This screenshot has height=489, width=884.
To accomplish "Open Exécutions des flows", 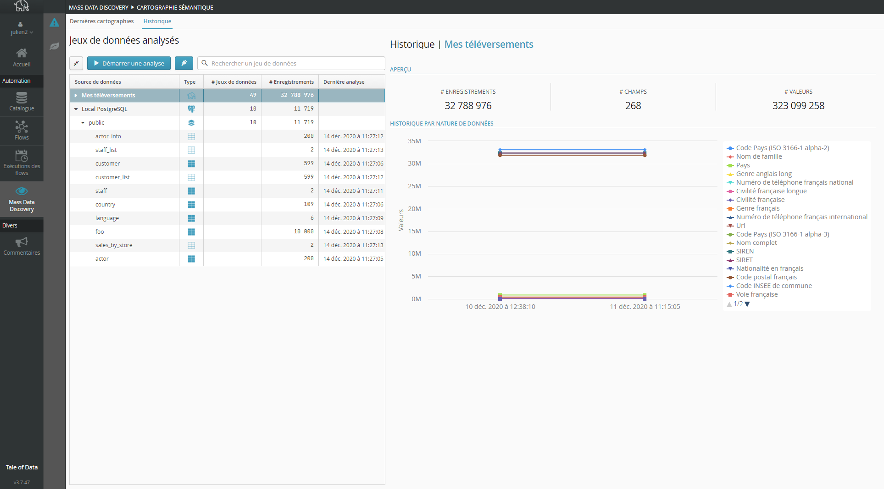I will tap(22, 163).
